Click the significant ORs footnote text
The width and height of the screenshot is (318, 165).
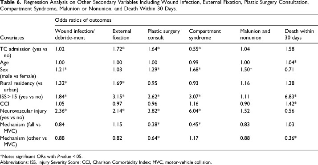pos(41,156)
